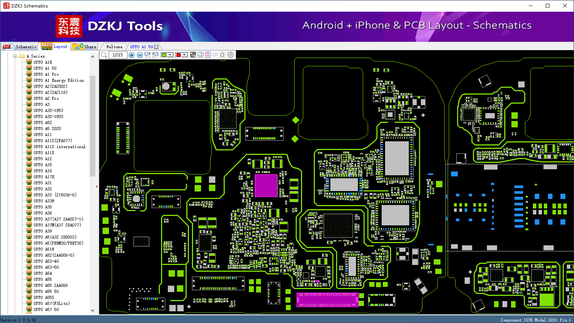The height and width of the screenshot is (323, 574).
Task: Switch to the Layout tab
Action: 55,46
